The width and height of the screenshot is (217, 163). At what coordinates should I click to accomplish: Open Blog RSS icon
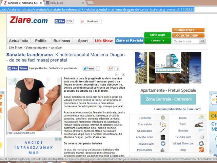pos(201,150)
